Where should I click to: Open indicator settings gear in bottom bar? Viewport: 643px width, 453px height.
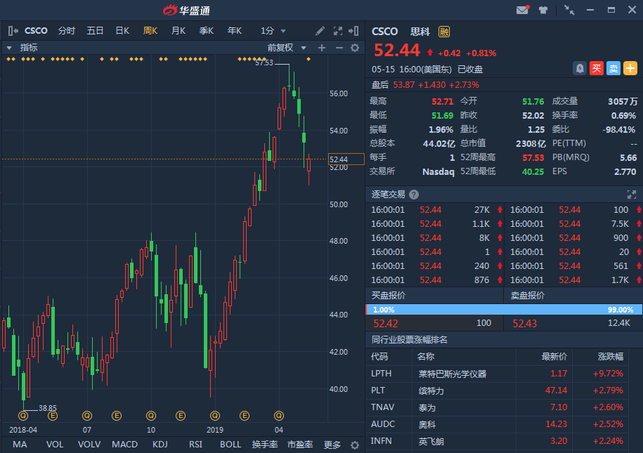pos(354,445)
